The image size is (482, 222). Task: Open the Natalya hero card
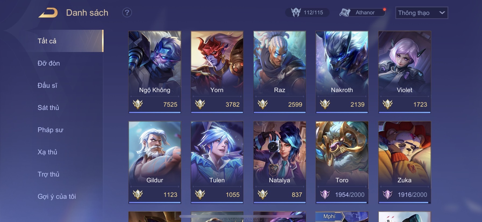[279, 162]
